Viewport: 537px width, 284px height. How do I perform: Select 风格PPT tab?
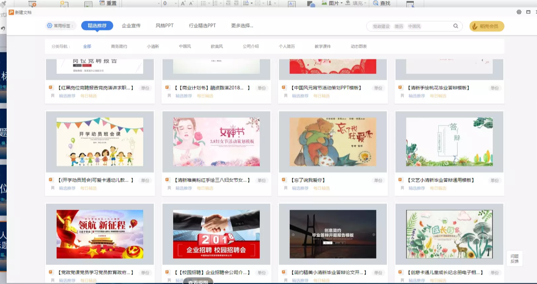pos(164,26)
